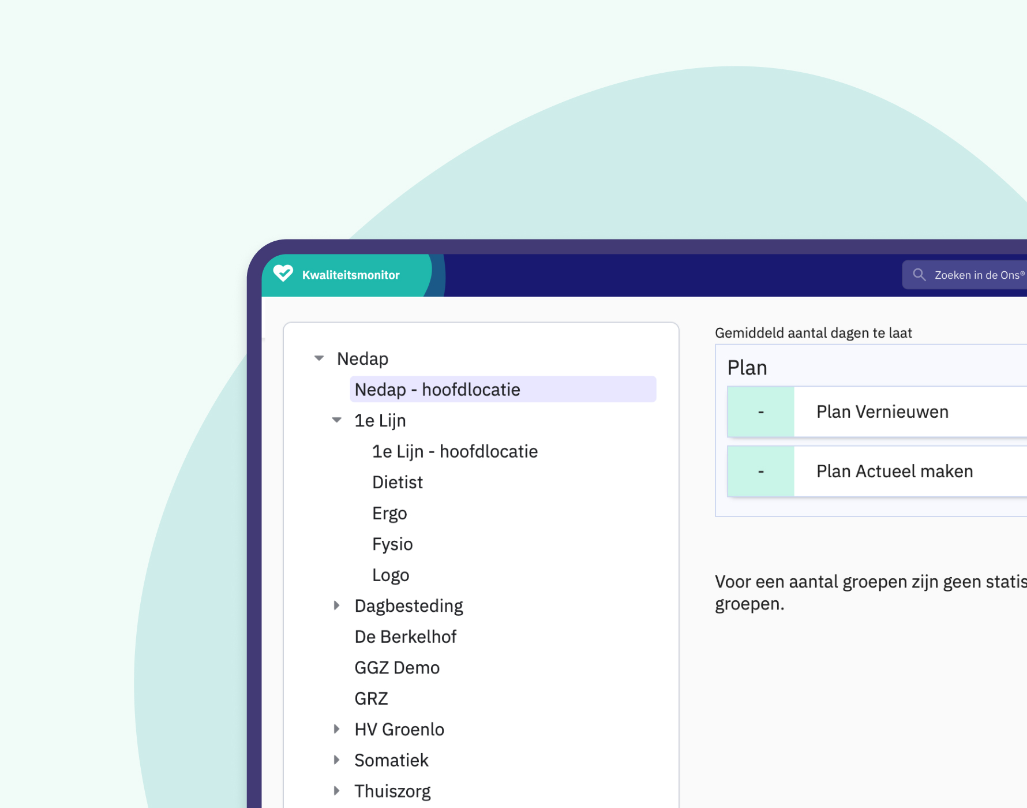The width and height of the screenshot is (1027, 808).
Task: Click the Kwaliteitsmonitor heart logo icon
Action: (283, 274)
